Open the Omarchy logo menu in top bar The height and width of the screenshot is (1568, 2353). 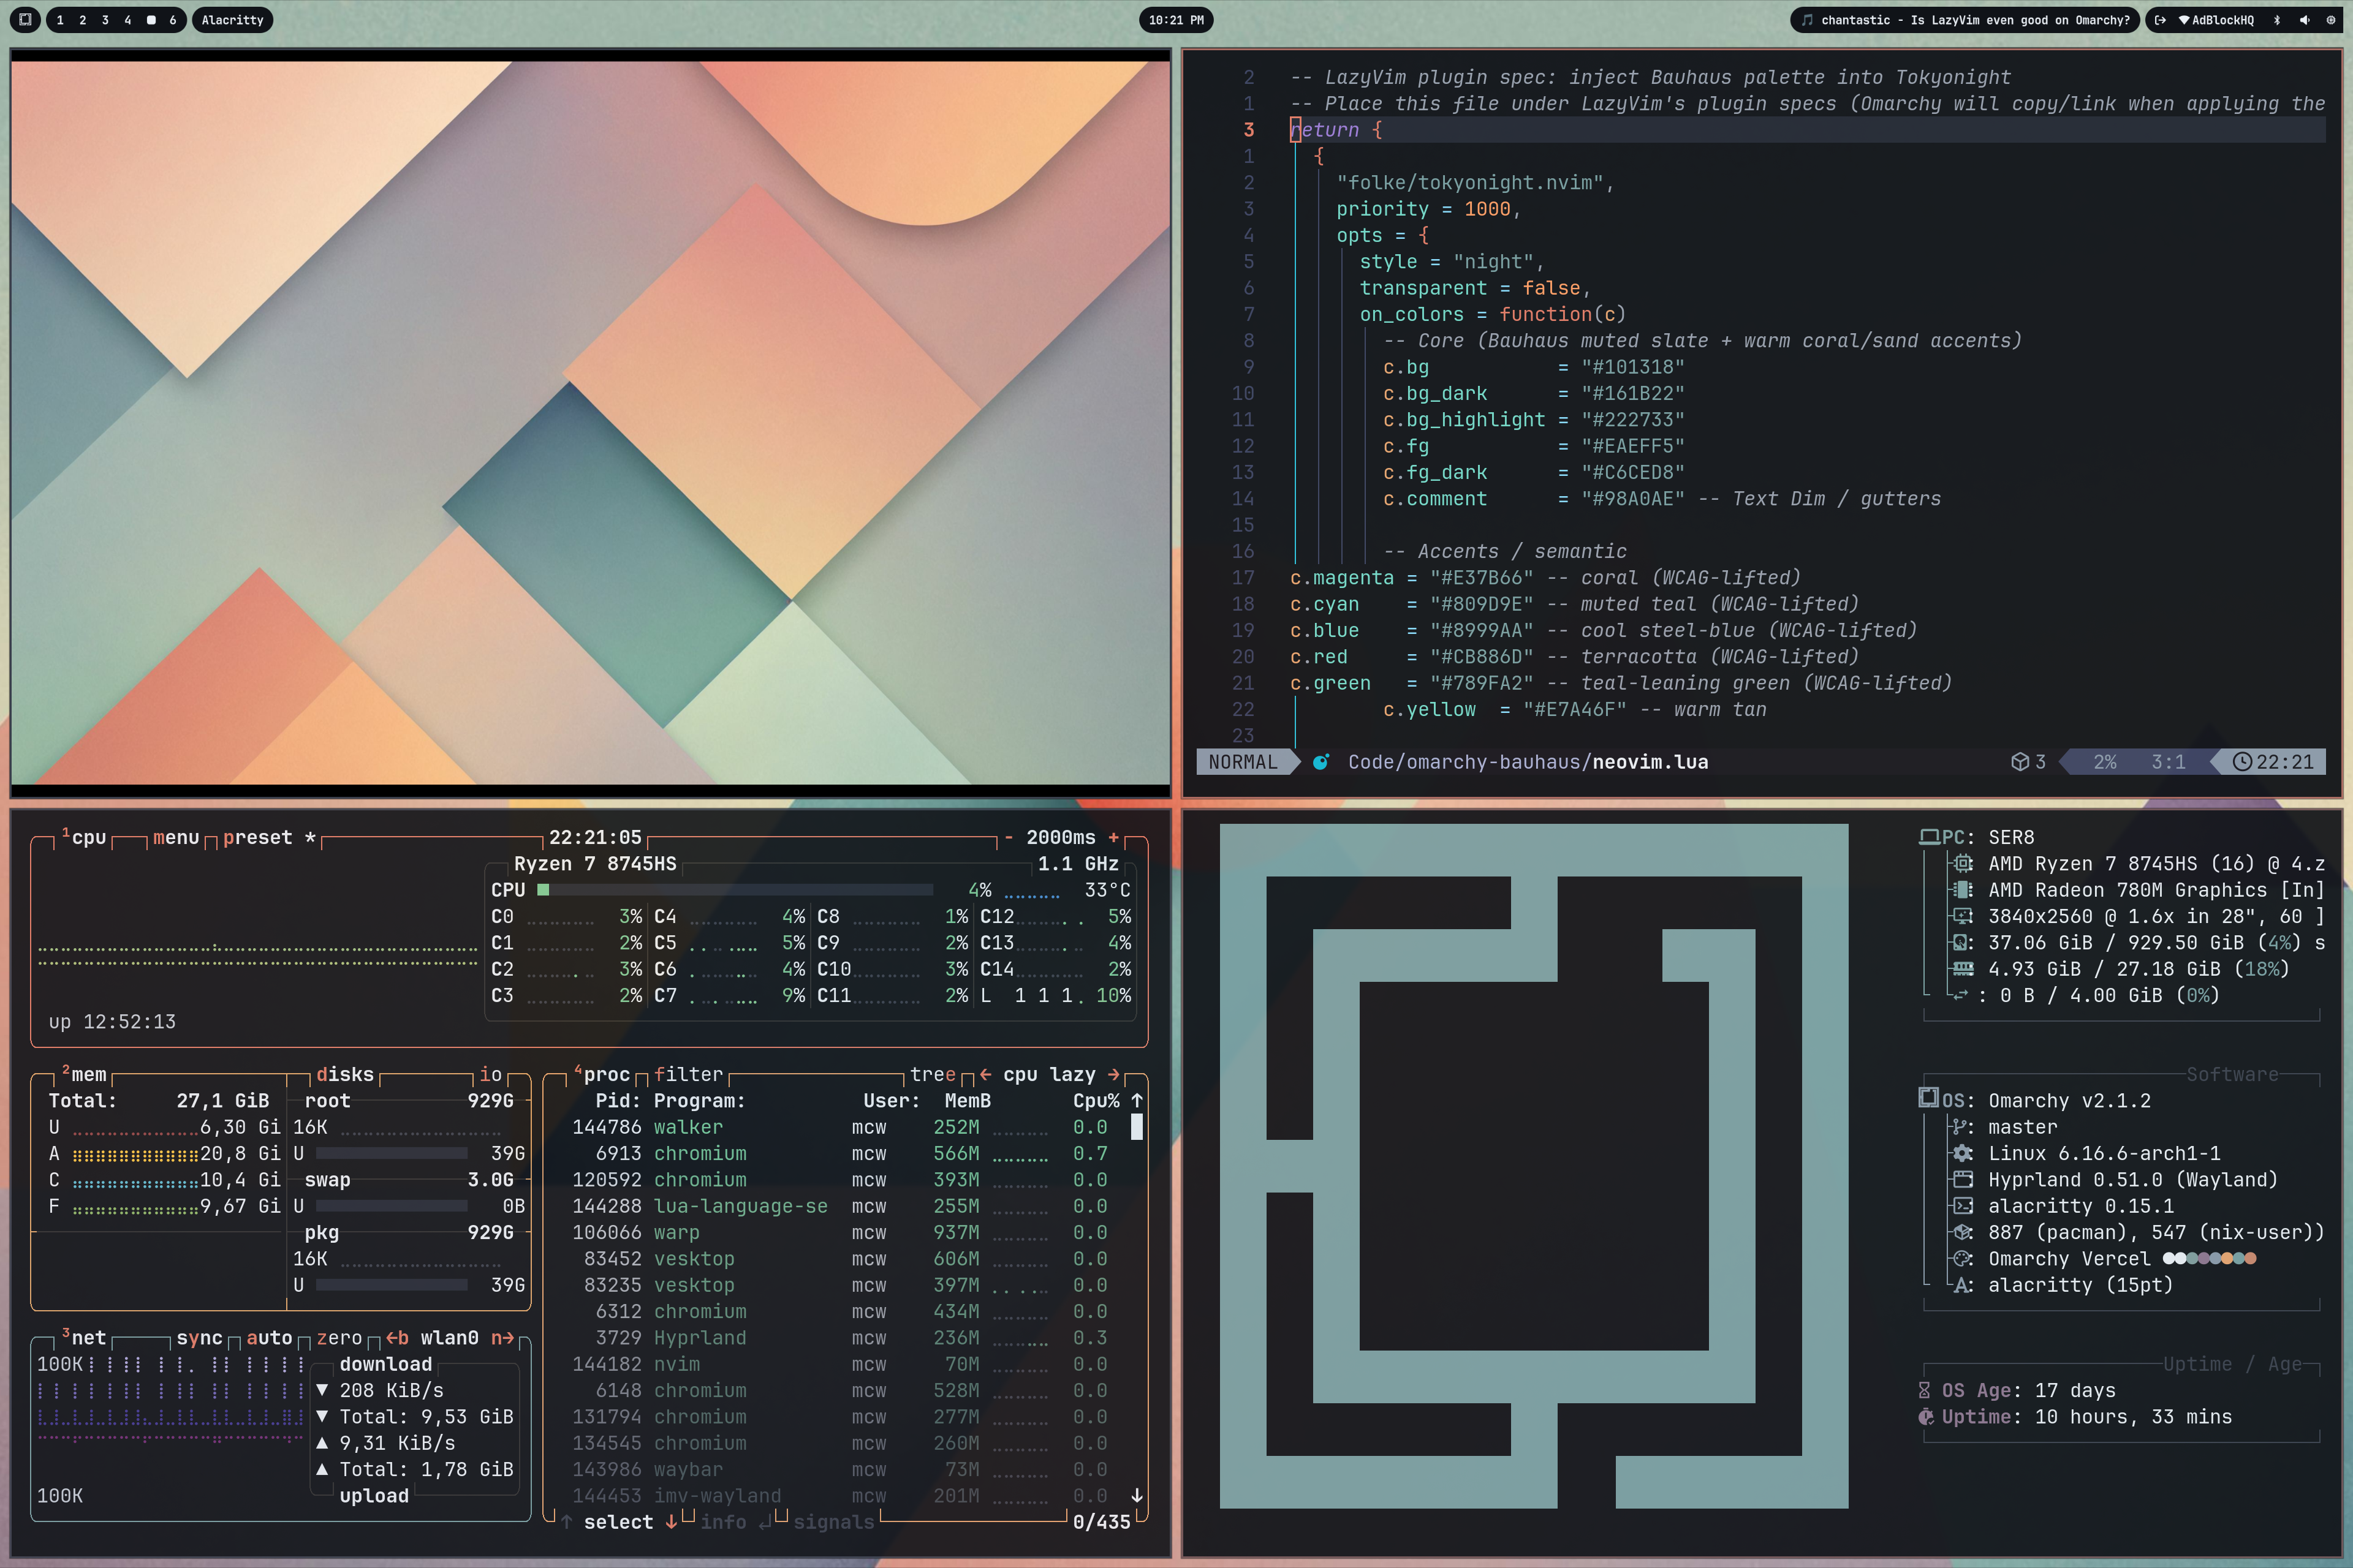pyautogui.click(x=25, y=20)
